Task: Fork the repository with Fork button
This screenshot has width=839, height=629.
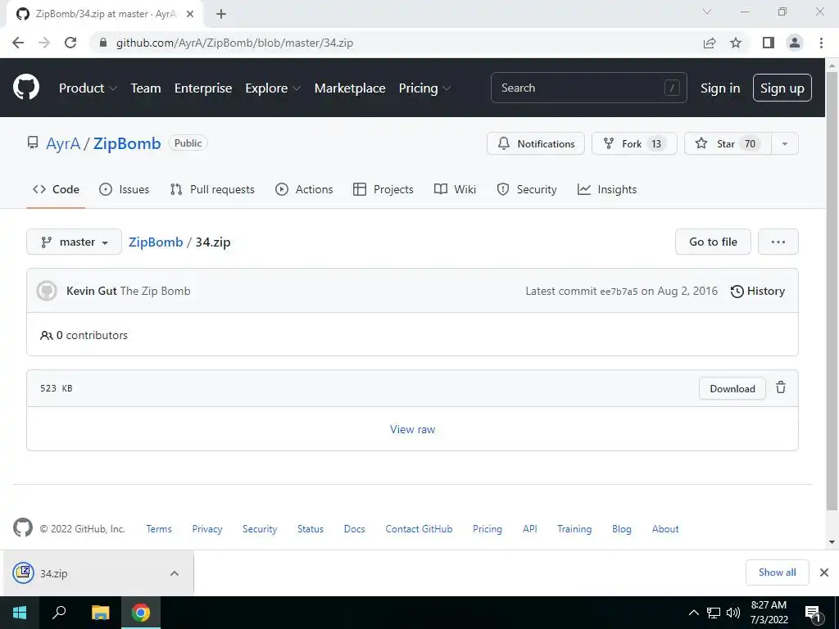Action: pyautogui.click(x=634, y=143)
